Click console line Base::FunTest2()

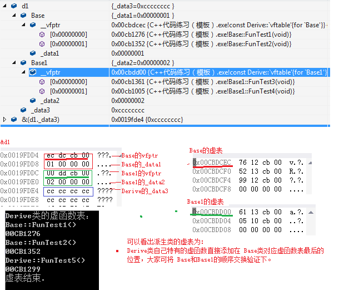tap(41, 243)
